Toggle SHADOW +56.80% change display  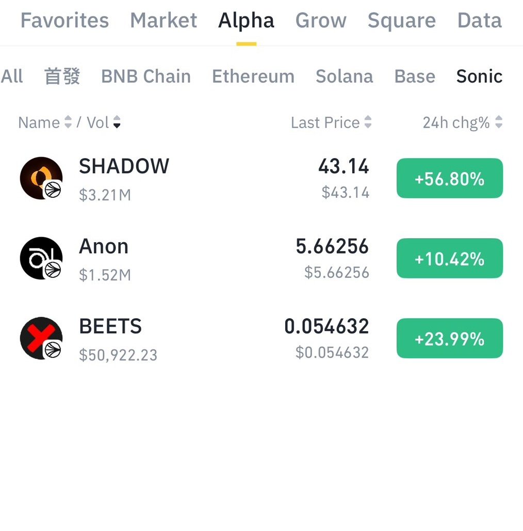[450, 178]
